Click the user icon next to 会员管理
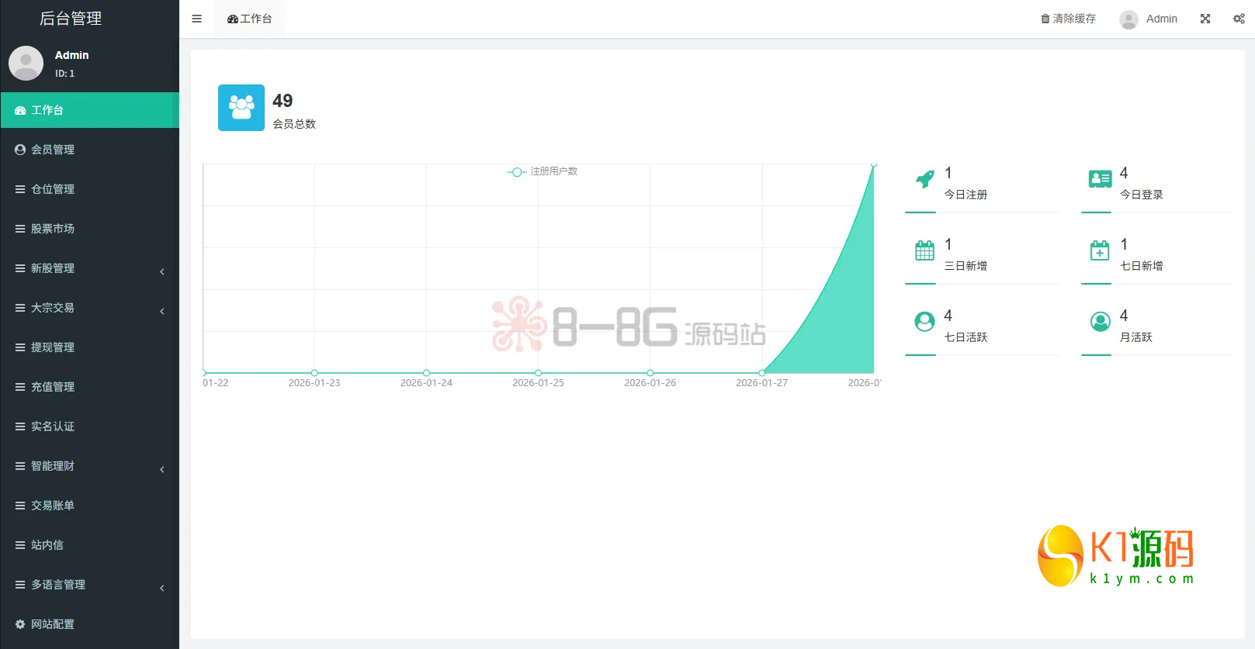The width and height of the screenshot is (1255, 649). pyautogui.click(x=20, y=150)
